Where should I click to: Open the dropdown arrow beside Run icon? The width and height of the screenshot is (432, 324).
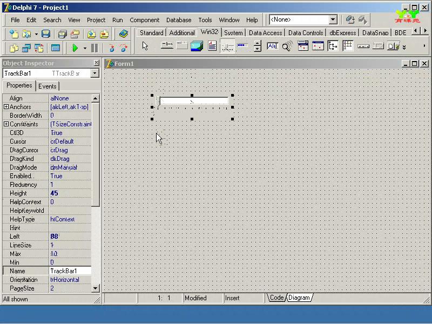(x=85, y=49)
